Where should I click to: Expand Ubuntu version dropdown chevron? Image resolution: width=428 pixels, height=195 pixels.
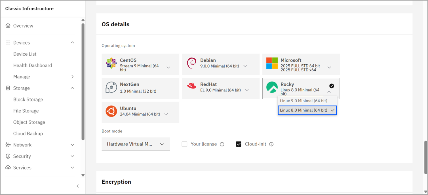[166, 114]
